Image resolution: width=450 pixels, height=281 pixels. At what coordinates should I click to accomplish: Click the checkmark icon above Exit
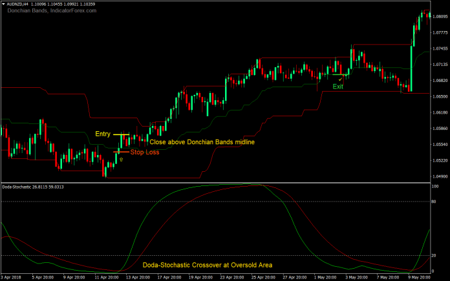pos(340,79)
